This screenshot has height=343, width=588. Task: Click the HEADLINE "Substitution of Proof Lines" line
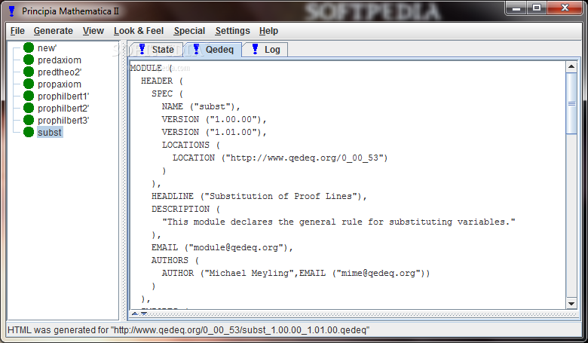(259, 196)
